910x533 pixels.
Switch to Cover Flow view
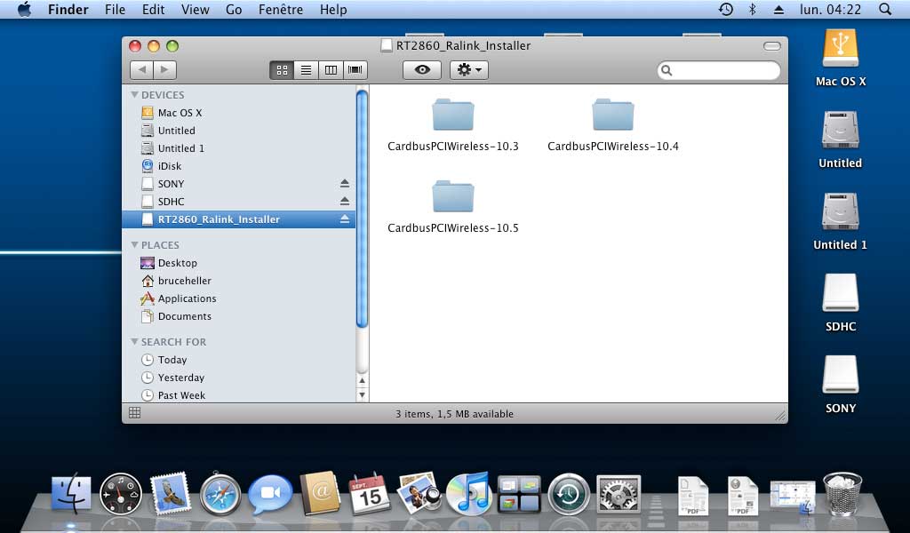(x=355, y=70)
